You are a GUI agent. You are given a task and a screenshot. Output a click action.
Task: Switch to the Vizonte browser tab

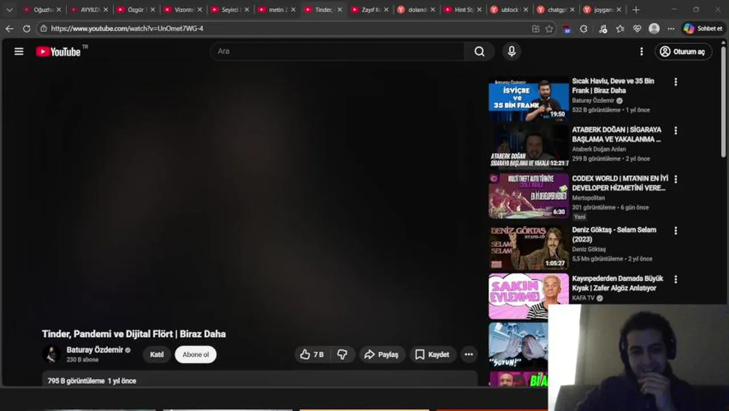[181, 10]
